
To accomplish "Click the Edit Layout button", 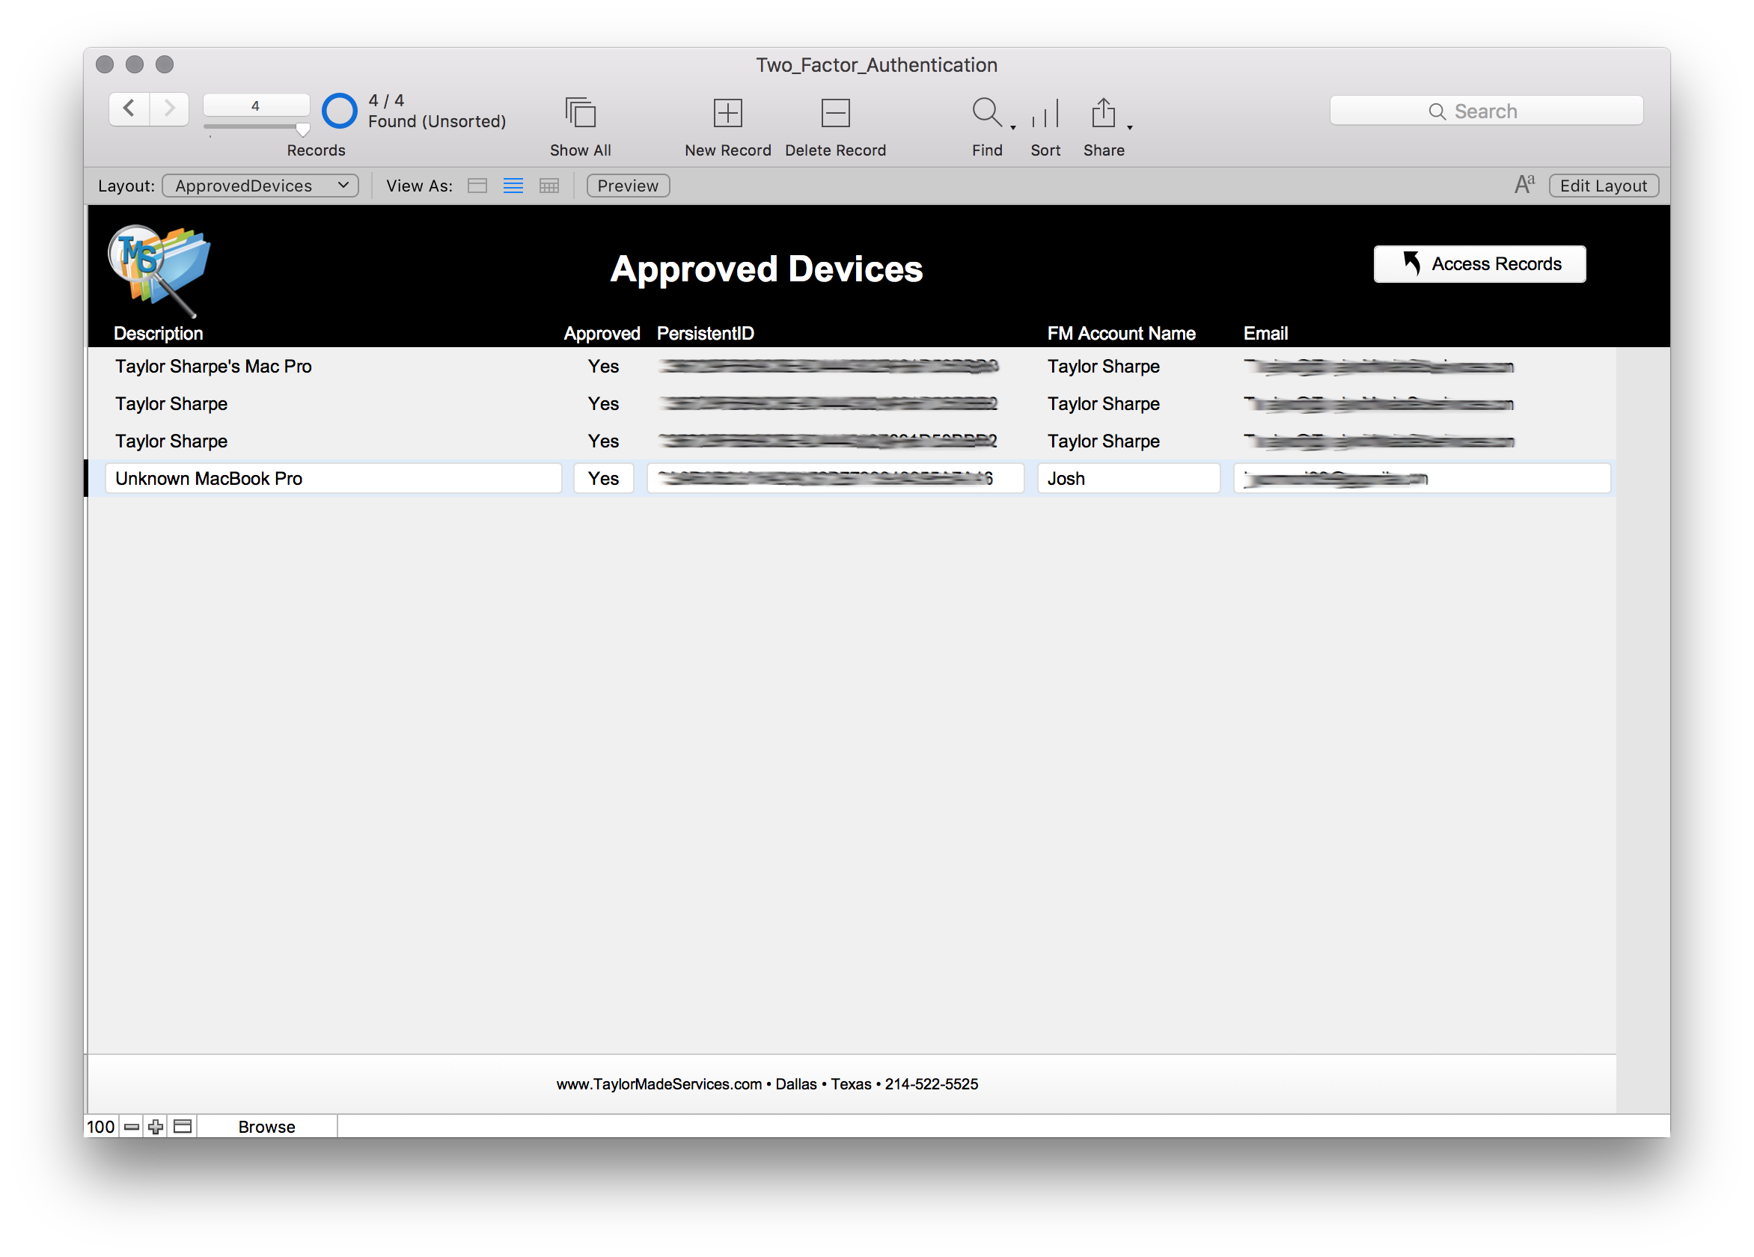I will pos(1603,186).
